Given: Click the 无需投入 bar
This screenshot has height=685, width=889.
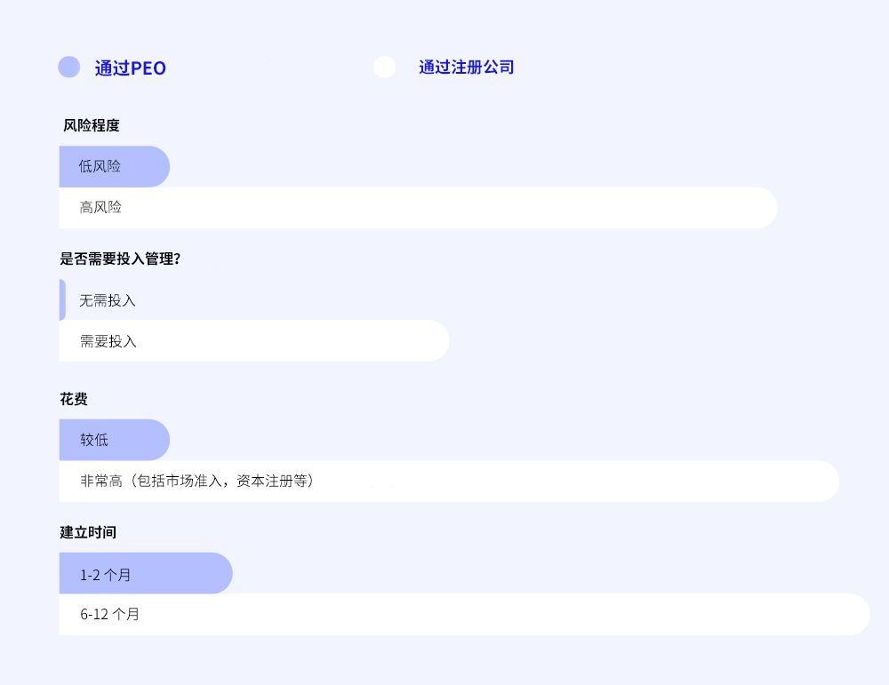Looking at the screenshot, I should 62,300.
